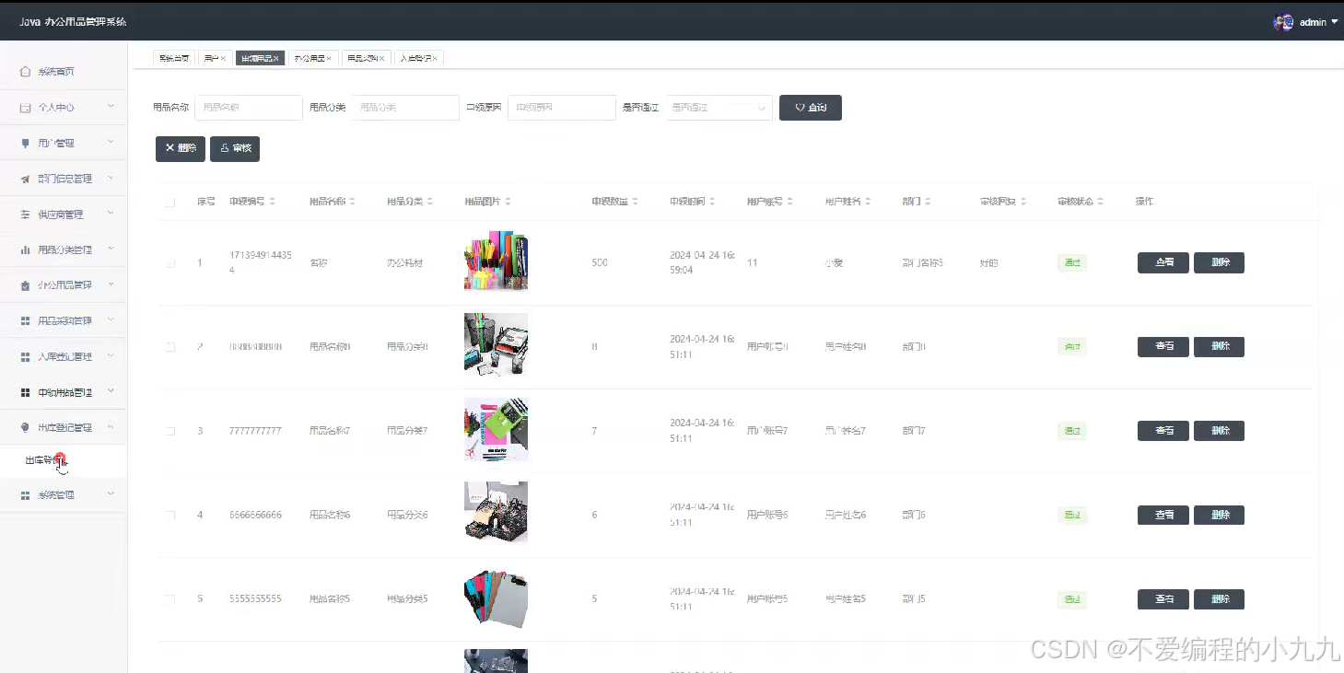Click the admin avatar icon
The image size is (1344, 673).
(1283, 22)
